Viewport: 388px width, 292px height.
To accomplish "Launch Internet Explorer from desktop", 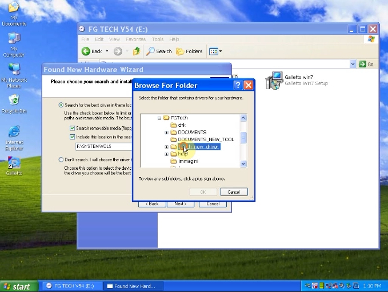I will [x=14, y=138].
